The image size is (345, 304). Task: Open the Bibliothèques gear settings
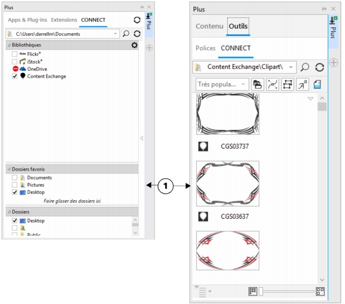[x=134, y=45]
